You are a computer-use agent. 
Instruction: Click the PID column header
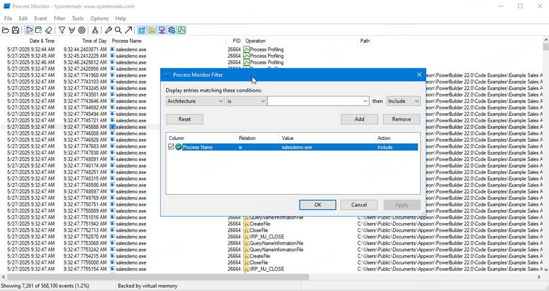tap(233, 41)
